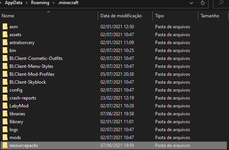Select the bin folder name
Viewport: 229px width, 150px height.
coord(13,51)
